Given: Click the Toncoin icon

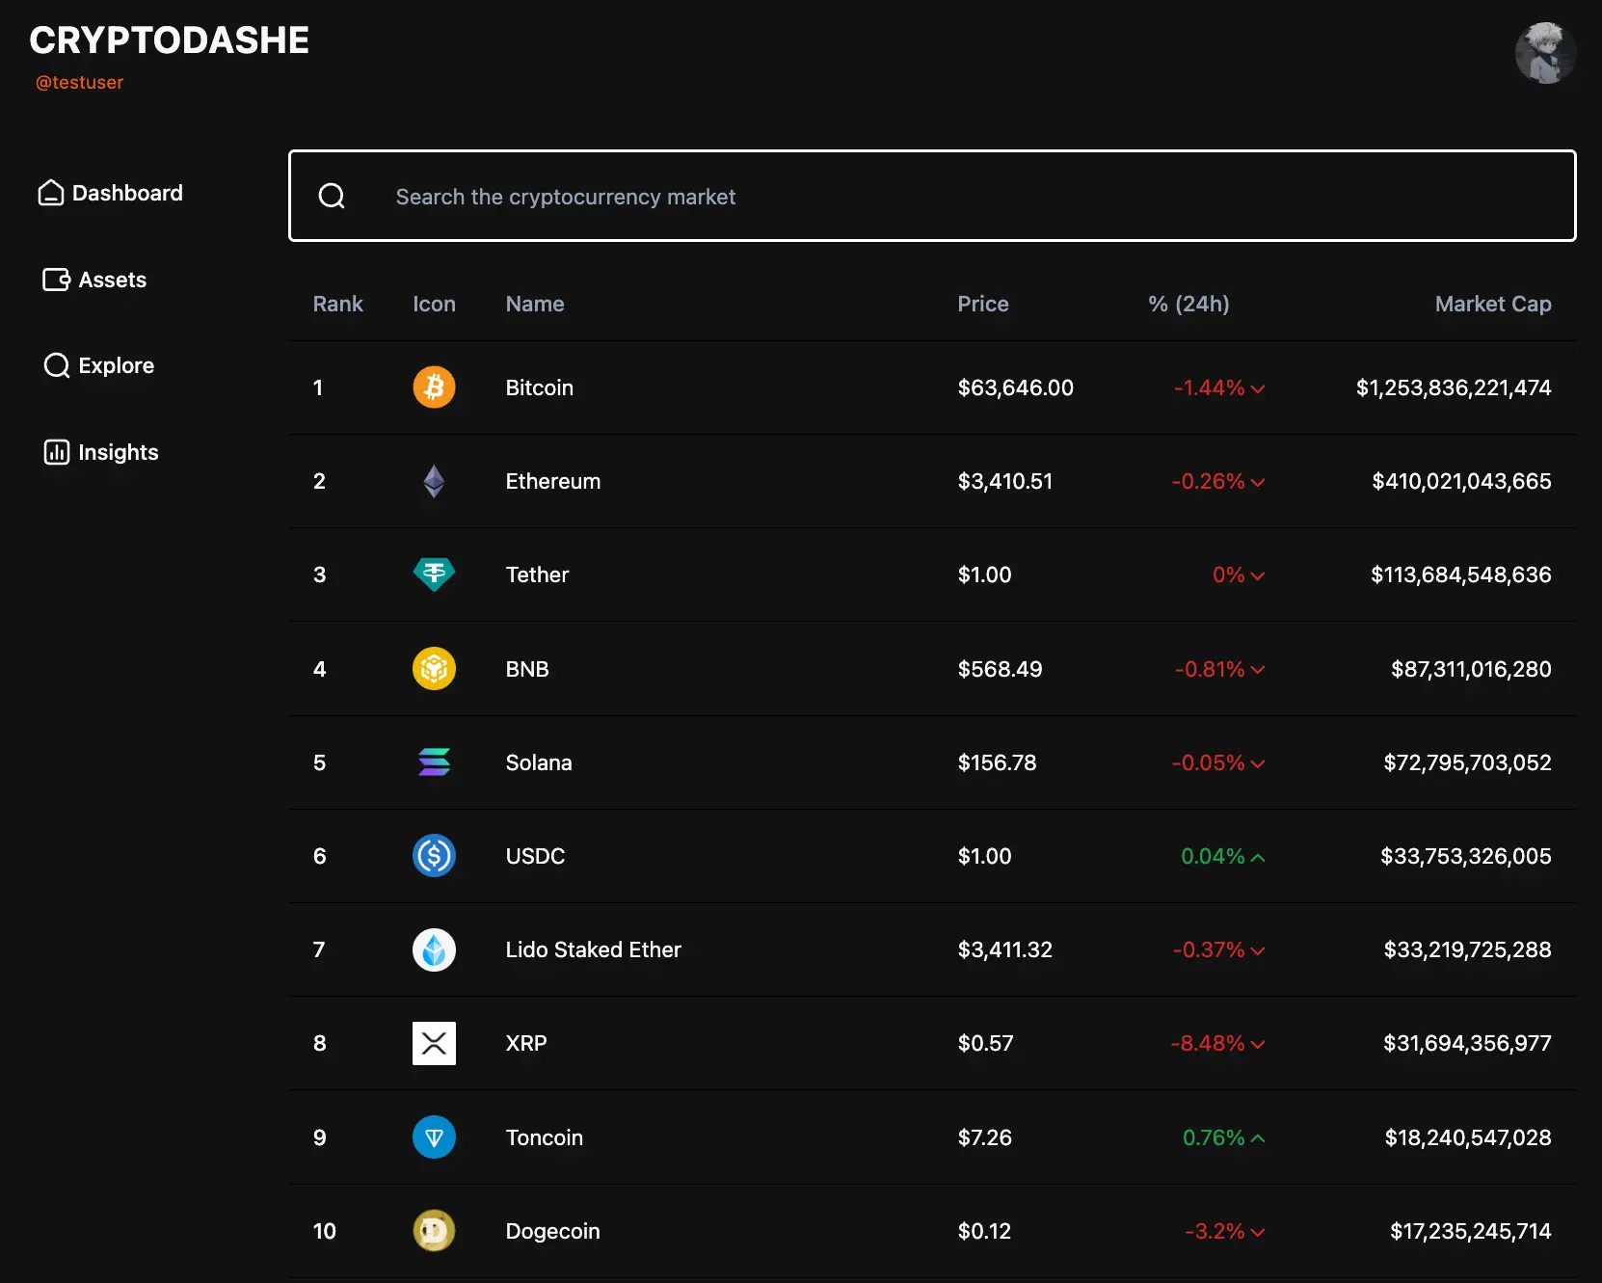Looking at the screenshot, I should click(434, 1137).
